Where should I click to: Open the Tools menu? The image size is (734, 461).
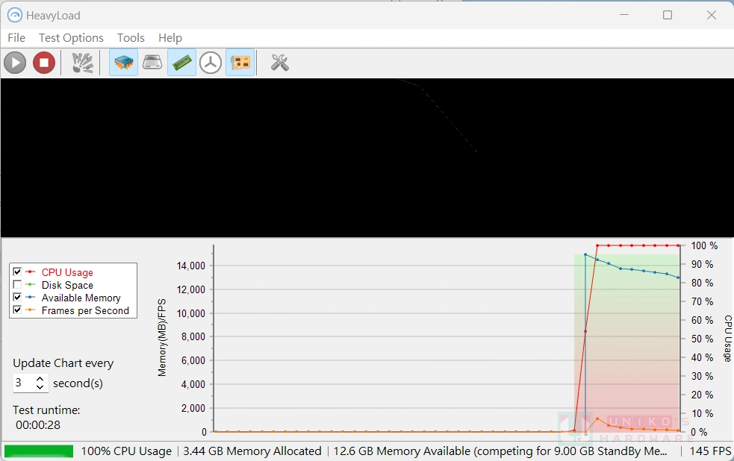pyautogui.click(x=131, y=38)
